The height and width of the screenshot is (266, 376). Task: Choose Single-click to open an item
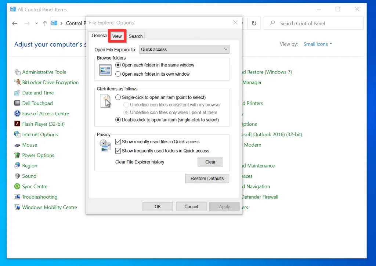[x=118, y=97]
